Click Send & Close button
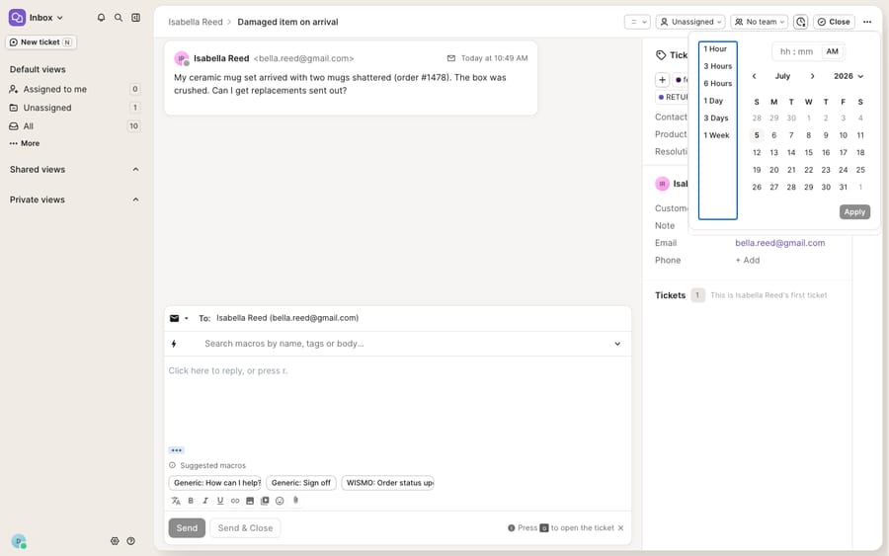889x556 pixels. tap(245, 527)
